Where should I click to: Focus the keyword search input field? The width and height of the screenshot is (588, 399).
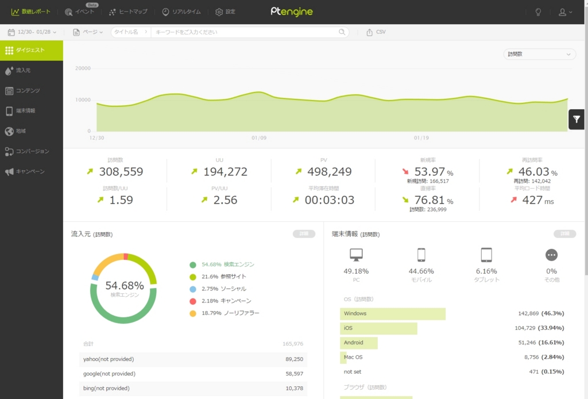tap(246, 32)
